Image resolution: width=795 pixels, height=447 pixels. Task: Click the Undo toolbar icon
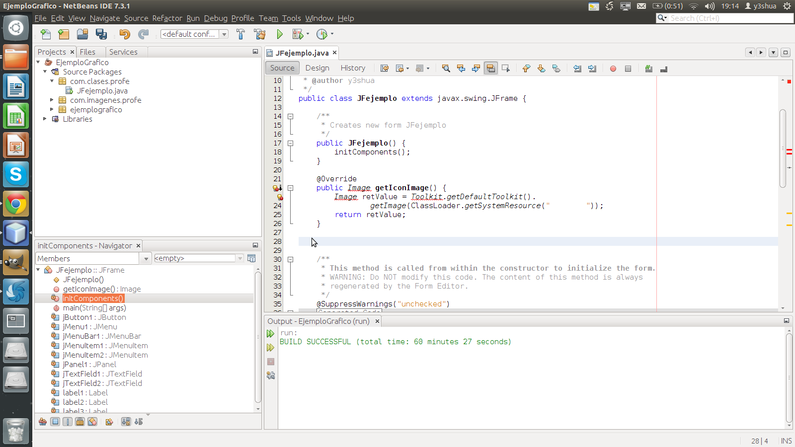(x=124, y=34)
